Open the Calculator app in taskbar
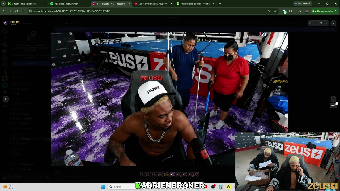340x191 pixels. [221, 187]
